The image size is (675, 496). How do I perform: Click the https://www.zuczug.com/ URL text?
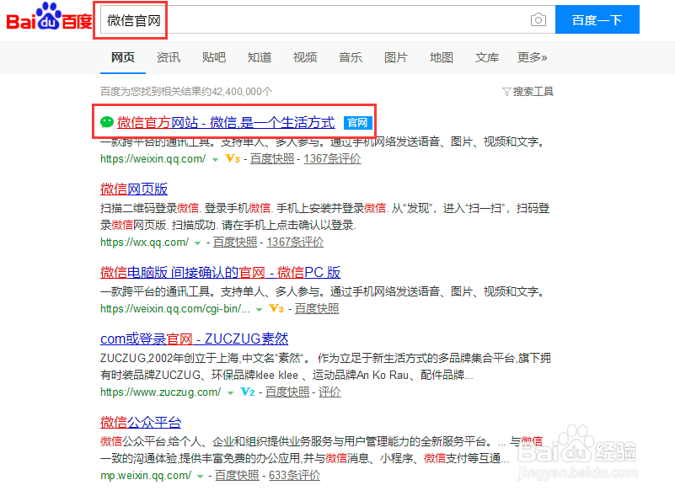[x=161, y=392]
